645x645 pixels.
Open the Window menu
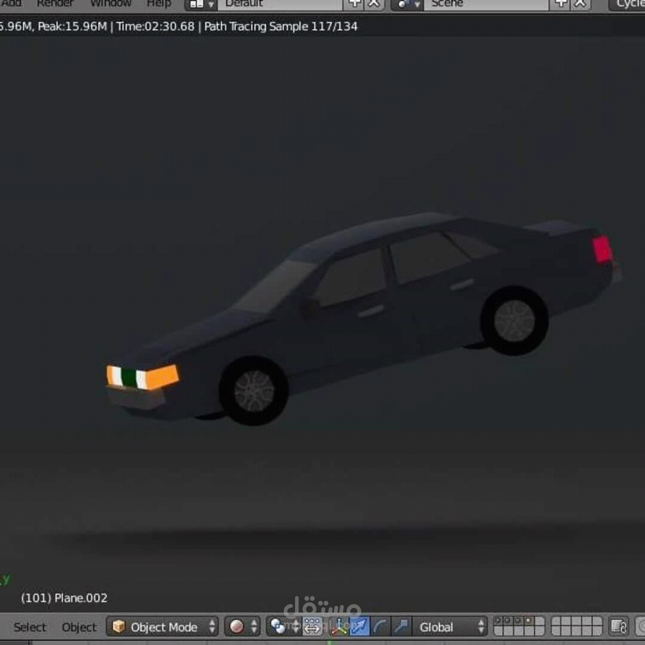click(x=110, y=4)
